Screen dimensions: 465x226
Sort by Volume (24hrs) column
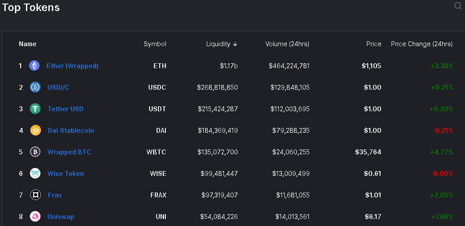[287, 44]
